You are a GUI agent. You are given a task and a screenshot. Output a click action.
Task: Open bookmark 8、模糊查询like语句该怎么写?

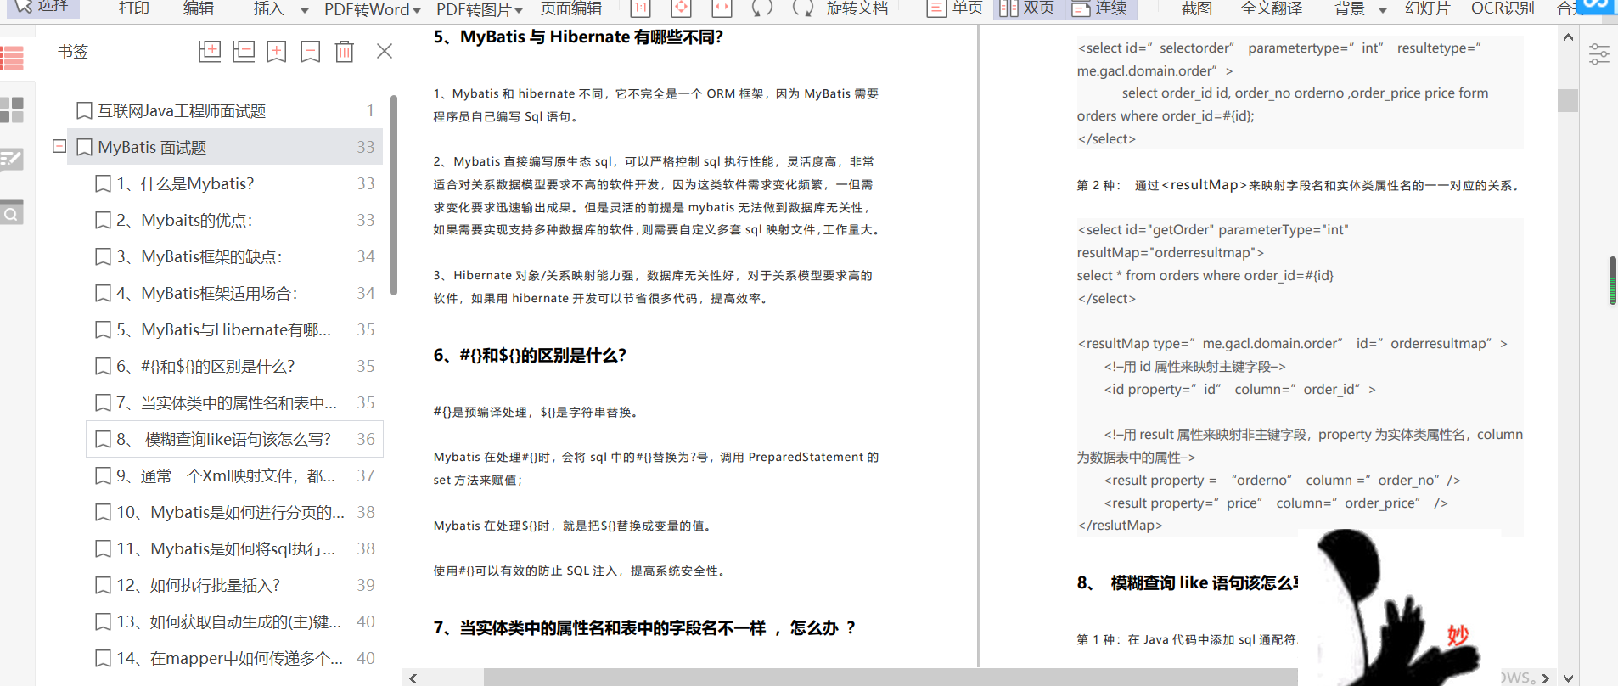[x=234, y=439]
